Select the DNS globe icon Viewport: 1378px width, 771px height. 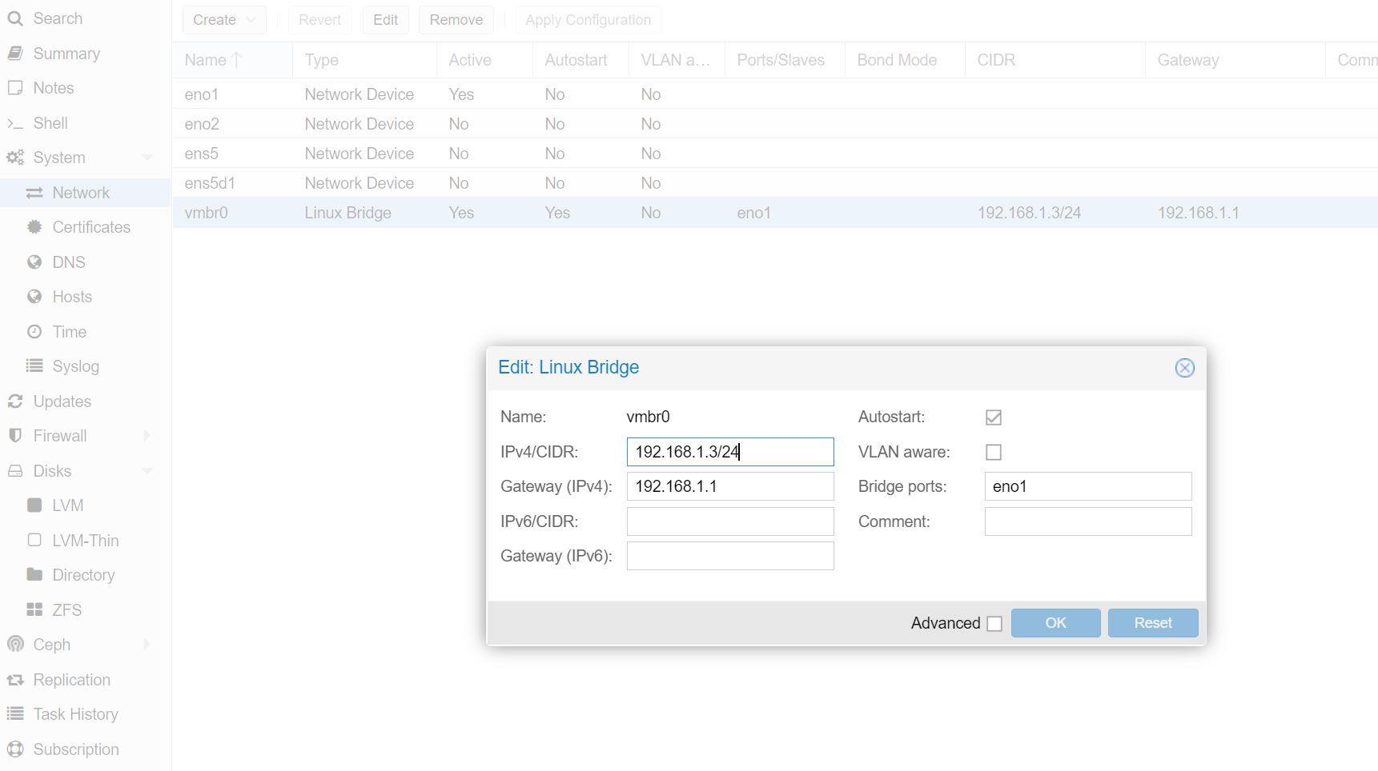click(x=34, y=262)
